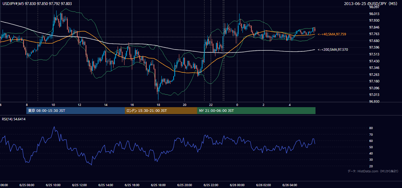This screenshot has width=402, height=188.
Task: Click the RSI 20 level label
Action: coord(371,166)
